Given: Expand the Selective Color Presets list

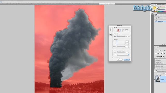Looking at the screenshot, I should pyautogui.click(x=155, y=68).
